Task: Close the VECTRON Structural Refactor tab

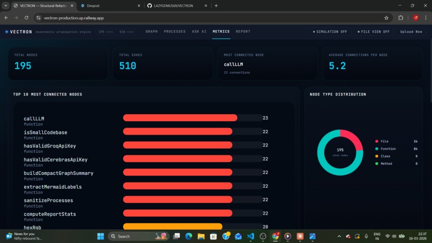Action: pyautogui.click(x=72, y=6)
